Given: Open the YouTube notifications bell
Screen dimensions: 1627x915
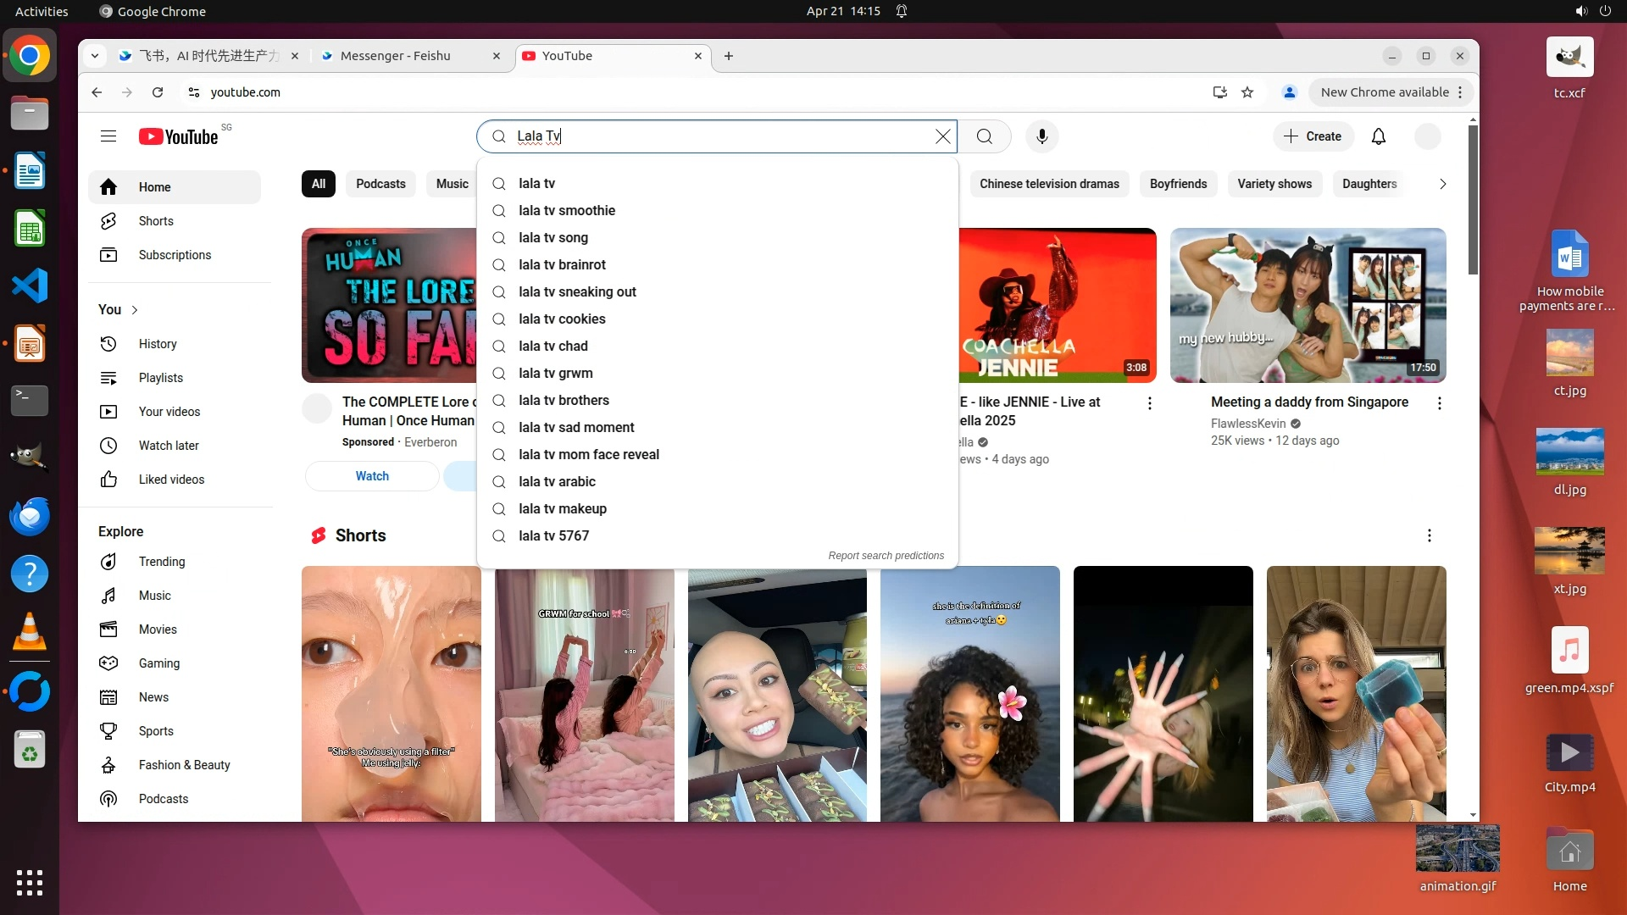Looking at the screenshot, I should pos(1379,136).
